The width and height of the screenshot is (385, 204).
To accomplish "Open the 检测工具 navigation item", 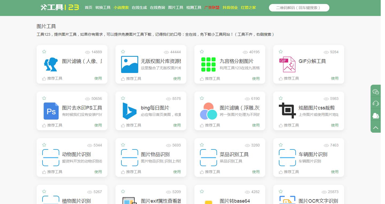I will click(x=194, y=7).
